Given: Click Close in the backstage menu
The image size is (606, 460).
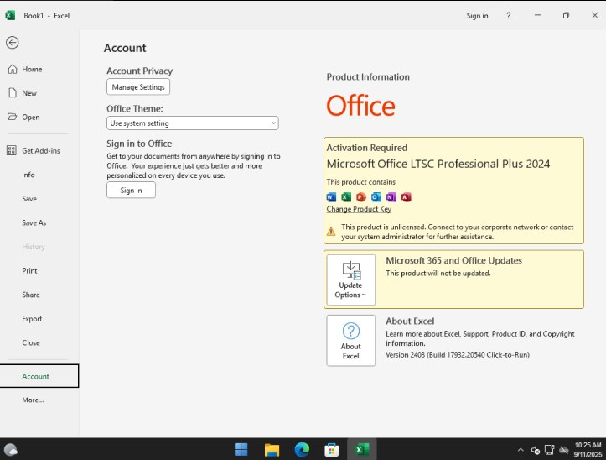Looking at the screenshot, I should coord(30,342).
